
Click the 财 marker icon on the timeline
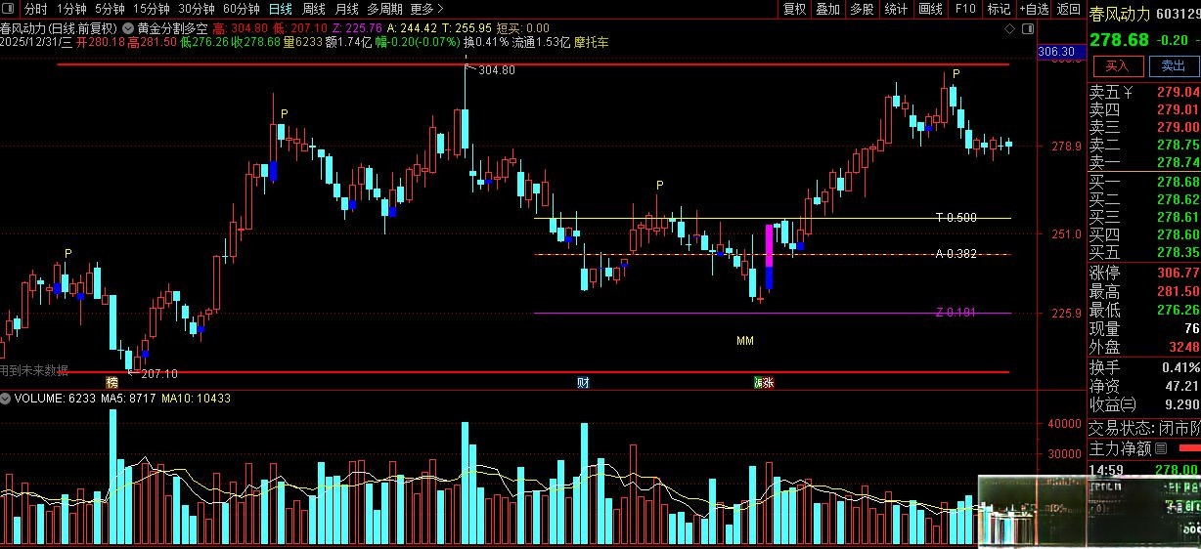click(x=583, y=382)
